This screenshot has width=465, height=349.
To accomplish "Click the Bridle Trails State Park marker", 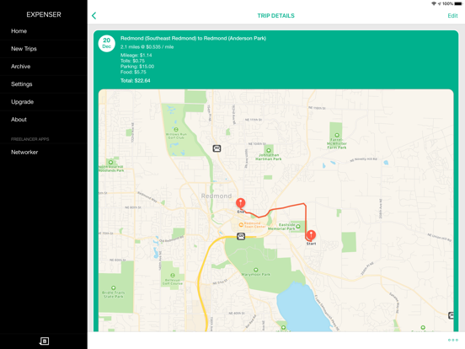I will tap(113, 287).
